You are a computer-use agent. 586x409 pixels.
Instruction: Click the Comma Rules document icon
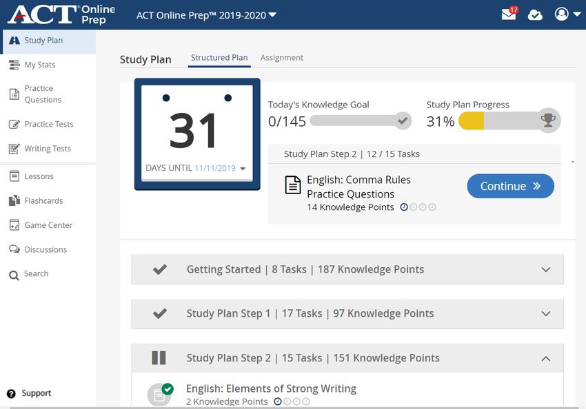coord(293,185)
